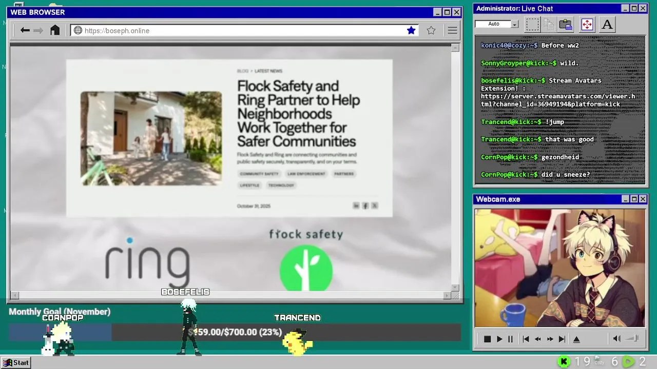
Task: Rewind in Webcam.exe player
Action: (x=537, y=339)
